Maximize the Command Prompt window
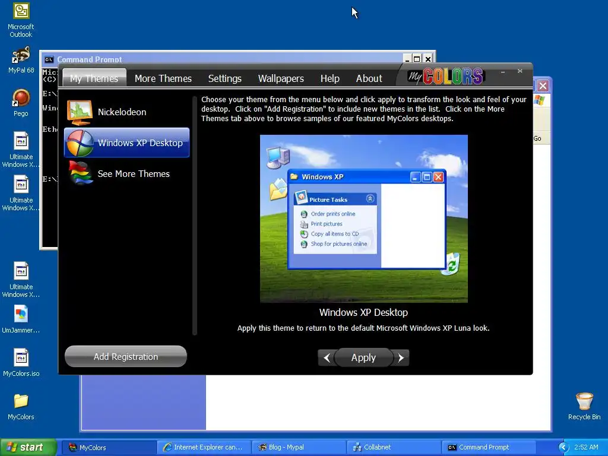Screen dimensions: 608x456 pos(417,59)
